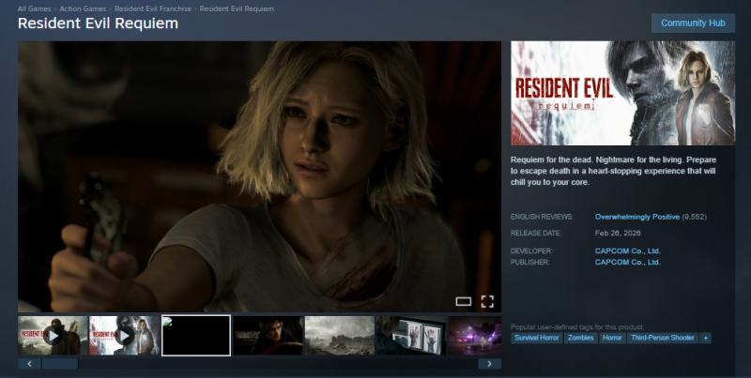The height and width of the screenshot is (378, 751).
Task: Play the second trailer video thumbnail
Action: click(124, 335)
